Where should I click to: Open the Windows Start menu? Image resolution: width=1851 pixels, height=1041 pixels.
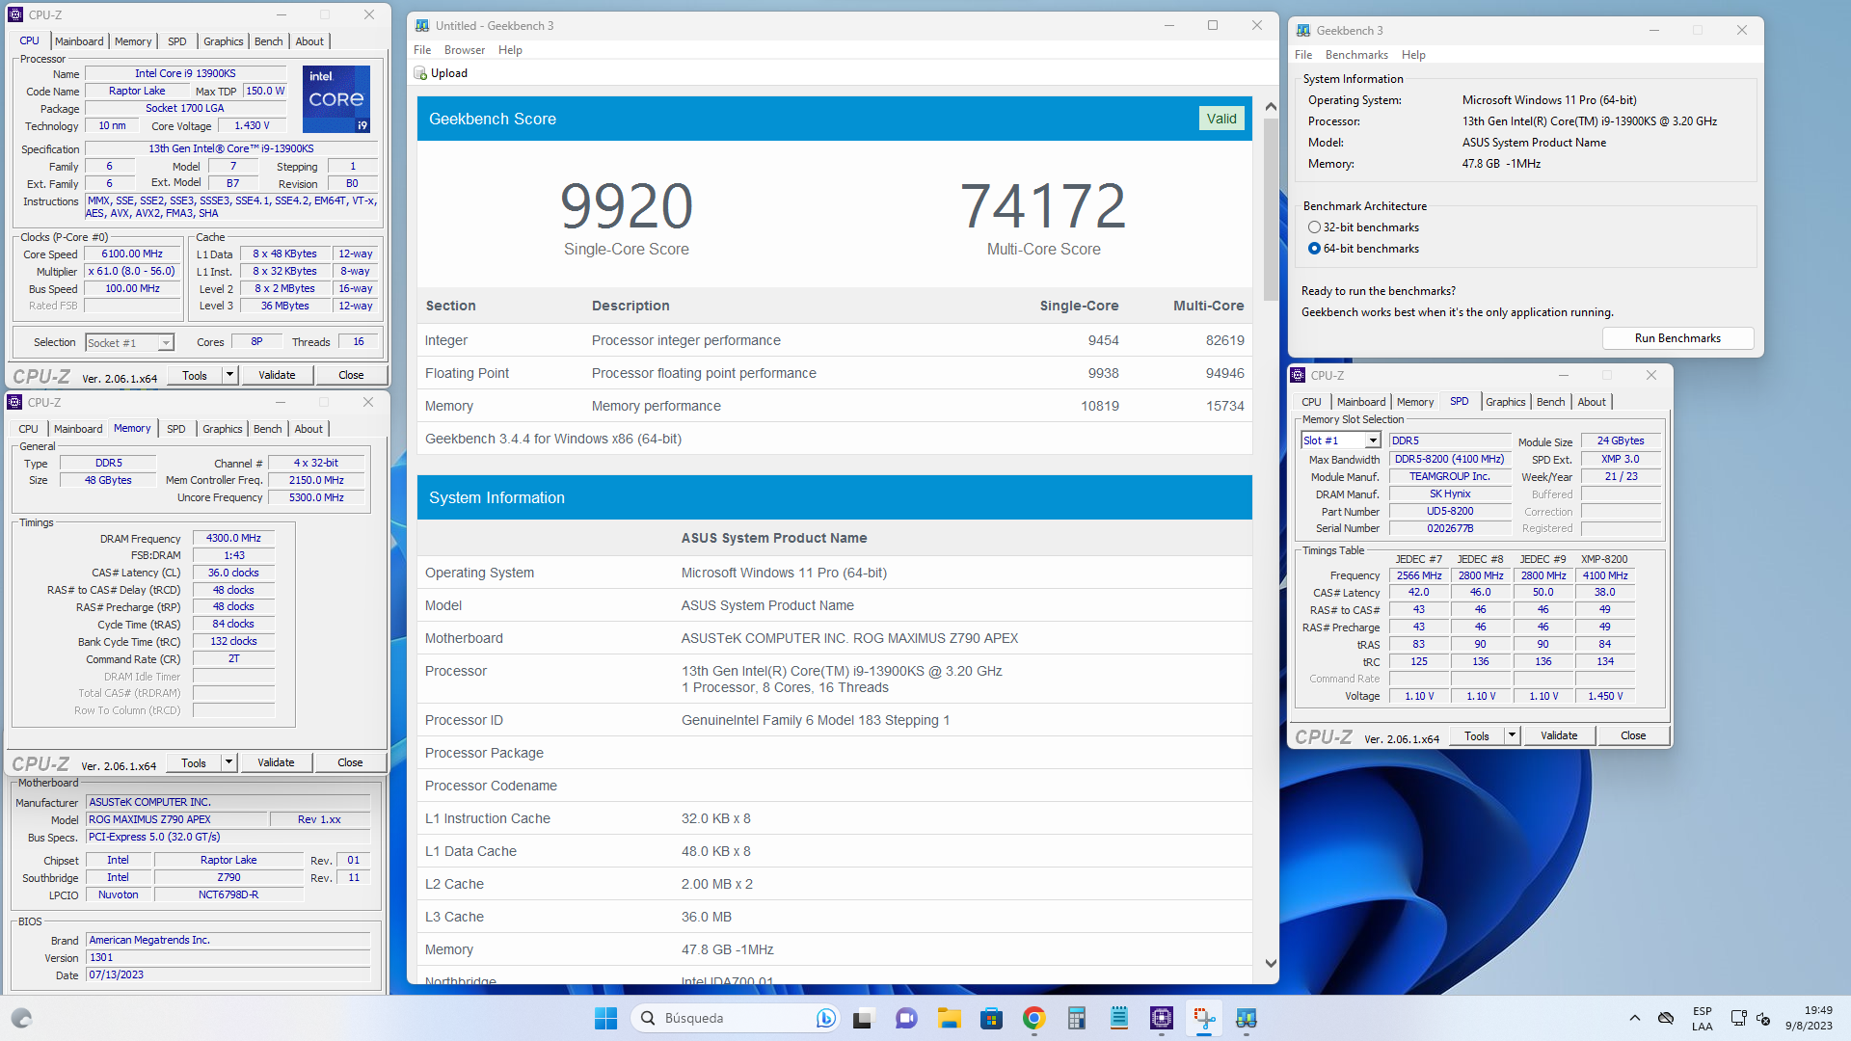pos(605,1018)
